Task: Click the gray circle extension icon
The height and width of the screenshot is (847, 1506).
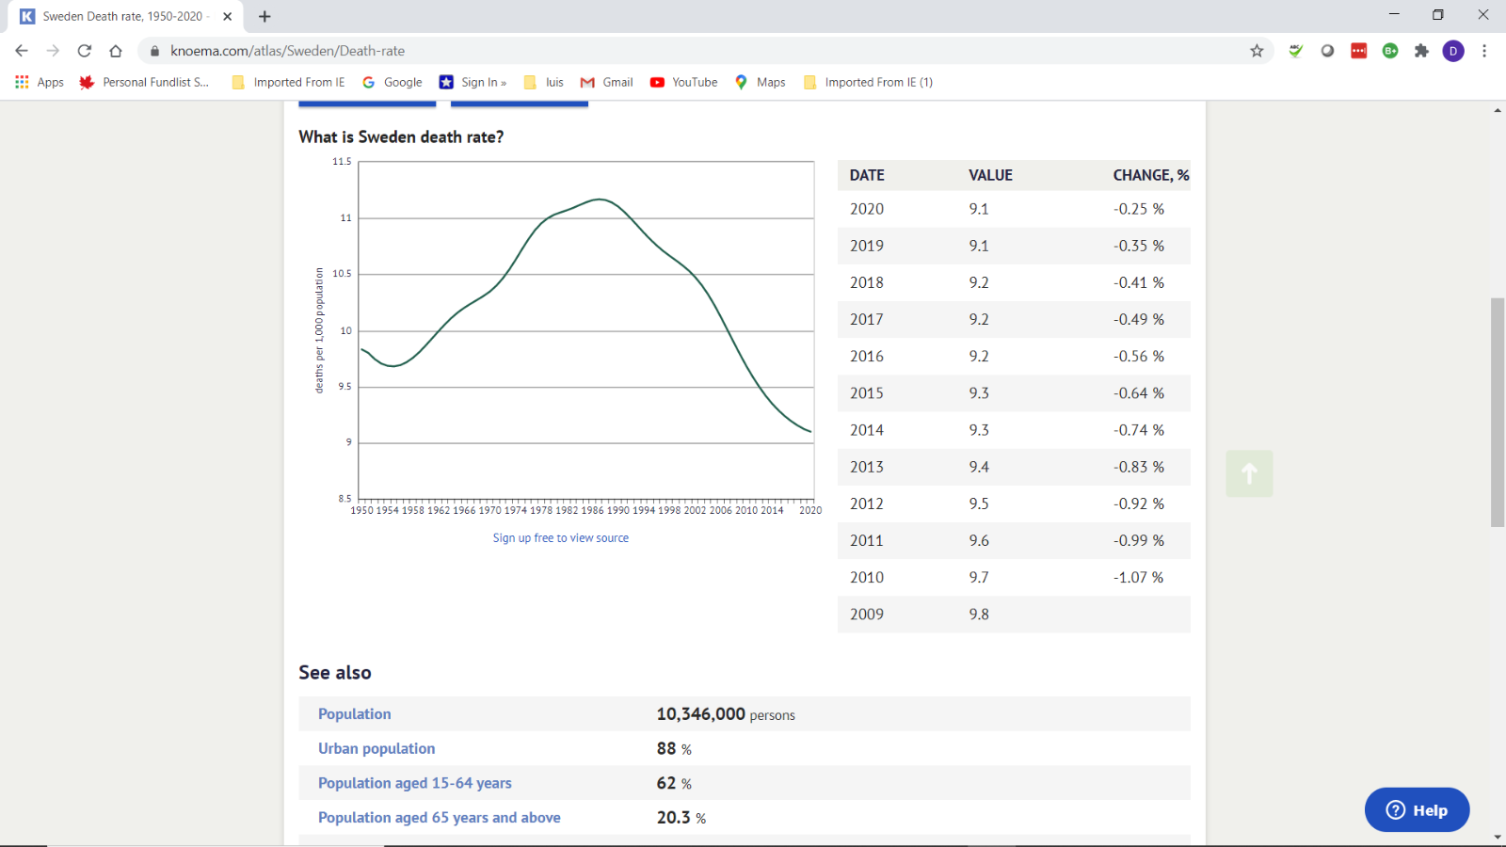Action: (x=1327, y=51)
